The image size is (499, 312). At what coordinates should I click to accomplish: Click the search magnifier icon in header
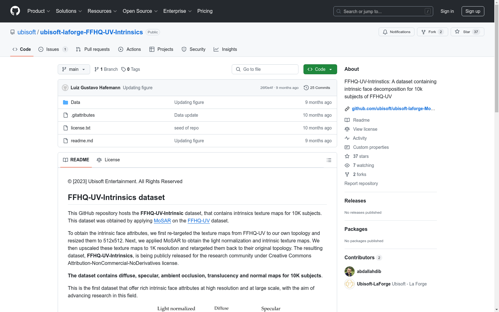(339, 11)
